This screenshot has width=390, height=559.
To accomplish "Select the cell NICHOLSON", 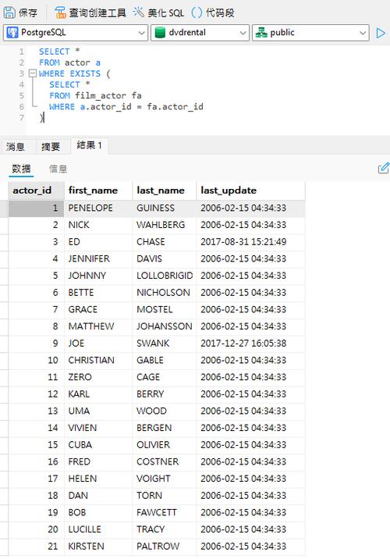I will coord(165,293).
